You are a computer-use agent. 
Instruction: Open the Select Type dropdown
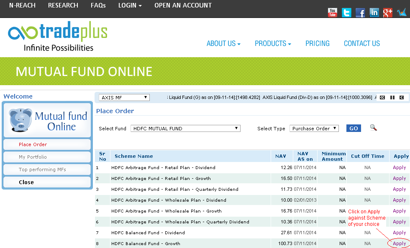point(314,129)
